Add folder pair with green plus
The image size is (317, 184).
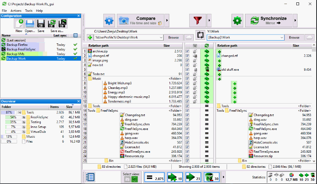90,37
